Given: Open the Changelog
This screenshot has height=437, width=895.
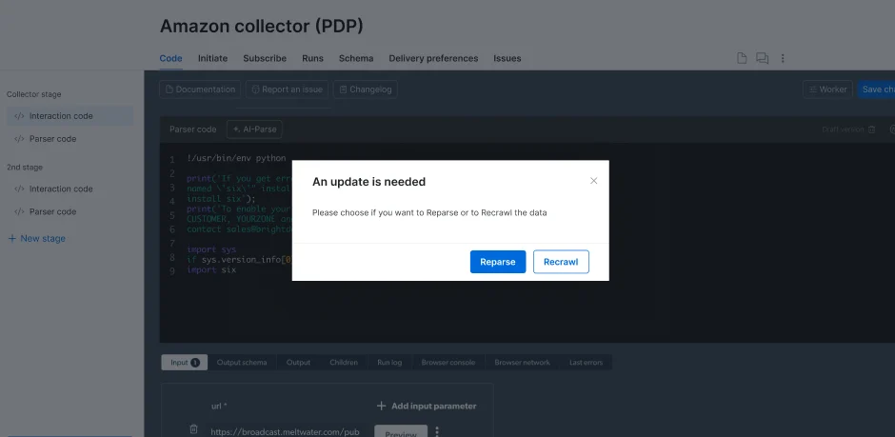Looking at the screenshot, I should tap(366, 89).
